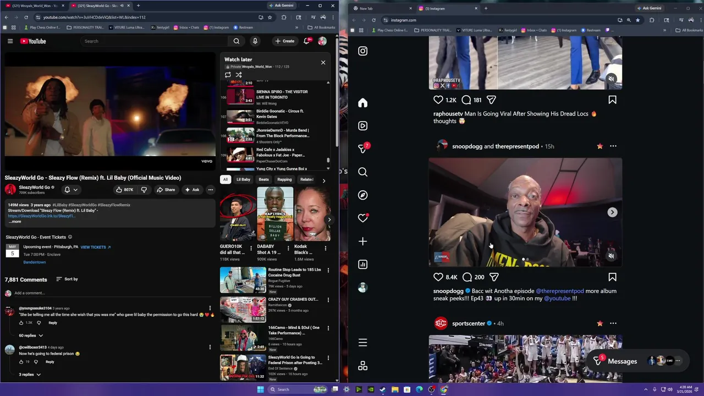Open more actions menu under video
The image size is (704, 396).
[210, 190]
